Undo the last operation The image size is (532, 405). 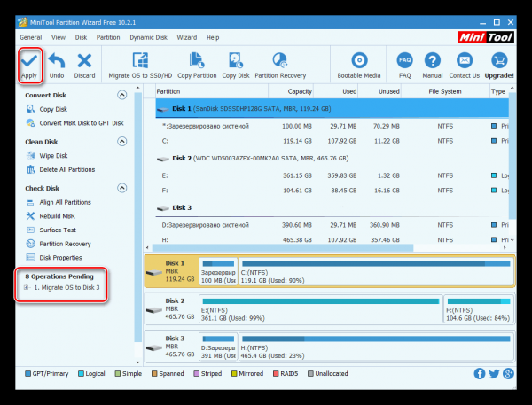[57, 66]
